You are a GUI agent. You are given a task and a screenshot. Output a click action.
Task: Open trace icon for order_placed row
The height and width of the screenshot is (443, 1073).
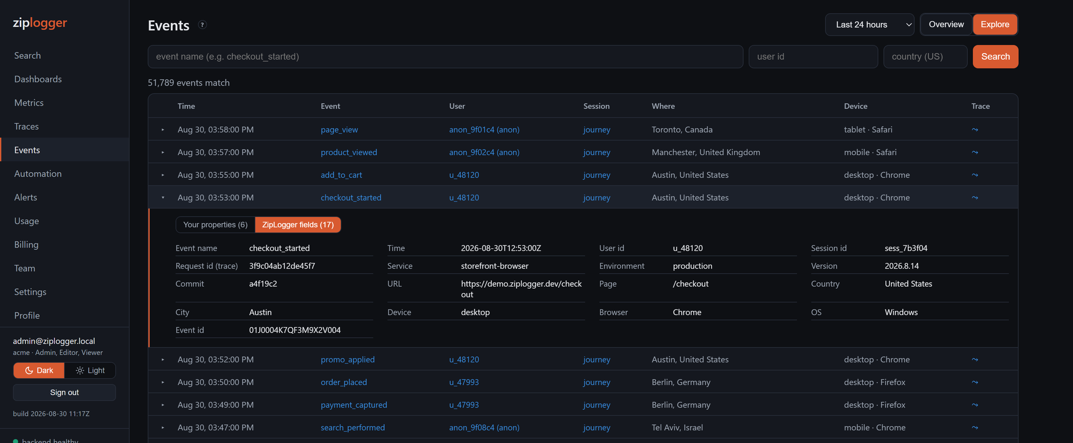point(974,382)
